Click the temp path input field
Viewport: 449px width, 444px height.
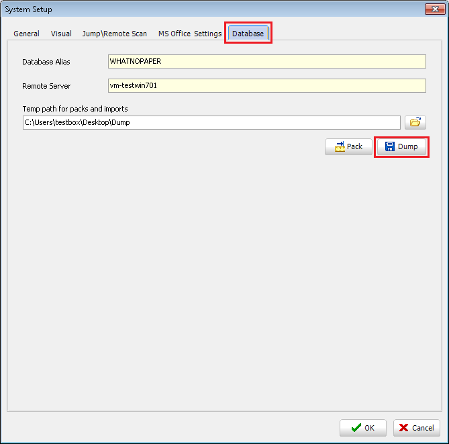pos(211,122)
